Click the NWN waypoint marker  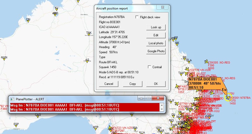pos(4,59)
